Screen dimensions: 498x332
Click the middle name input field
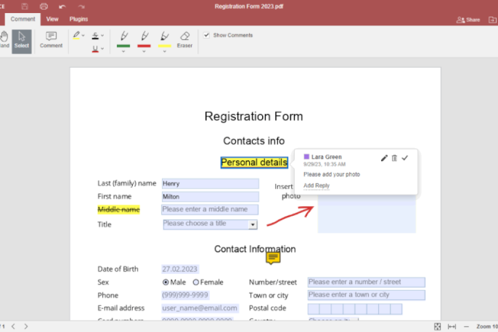tap(210, 209)
